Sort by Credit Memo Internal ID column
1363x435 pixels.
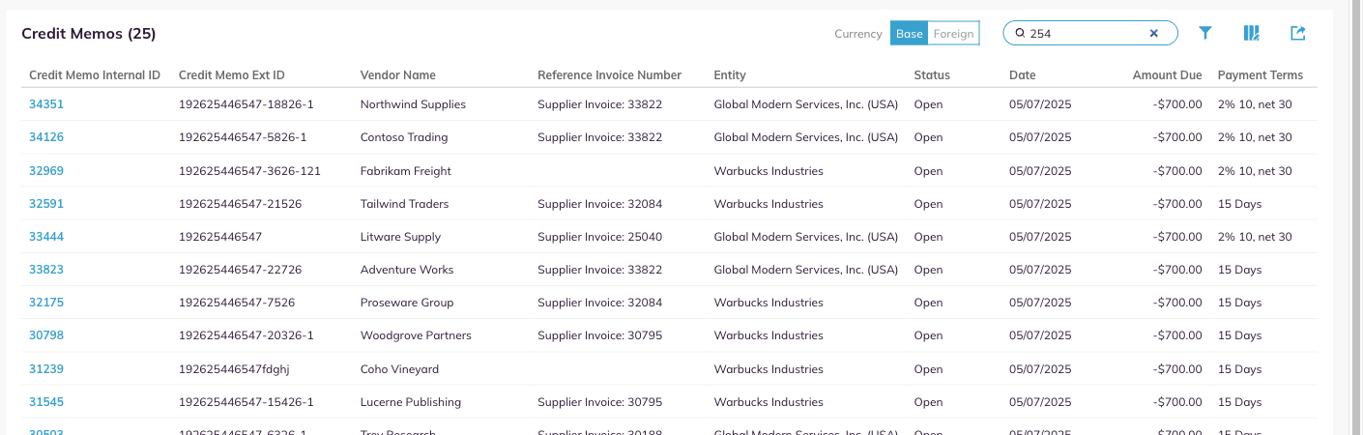pyautogui.click(x=95, y=75)
